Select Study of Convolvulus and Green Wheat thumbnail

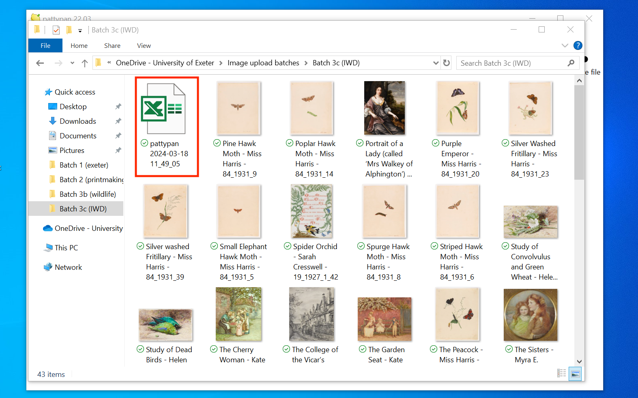(x=531, y=222)
